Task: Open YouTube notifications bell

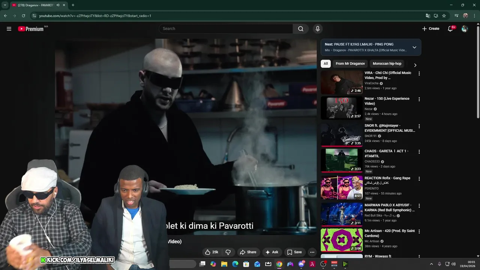Action: coord(451,28)
